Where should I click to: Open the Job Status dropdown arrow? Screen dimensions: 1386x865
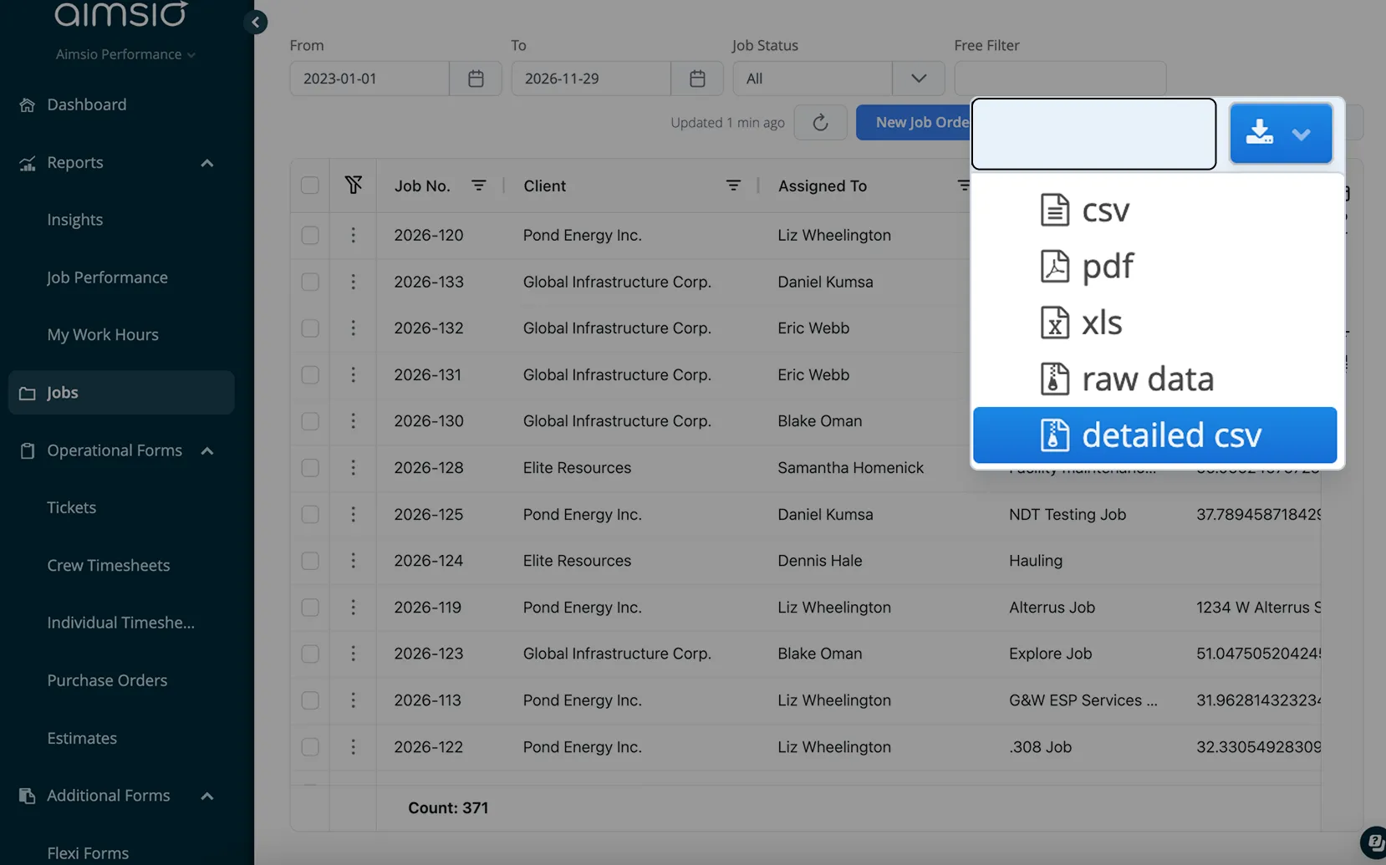(x=919, y=79)
